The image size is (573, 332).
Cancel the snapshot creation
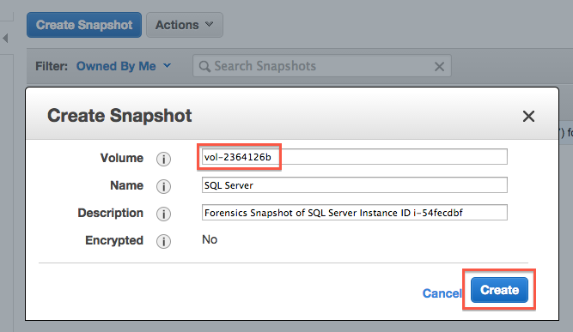click(x=442, y=293)
